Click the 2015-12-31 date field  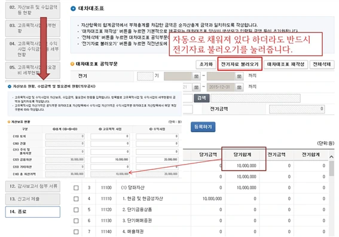tap(221, 87)
